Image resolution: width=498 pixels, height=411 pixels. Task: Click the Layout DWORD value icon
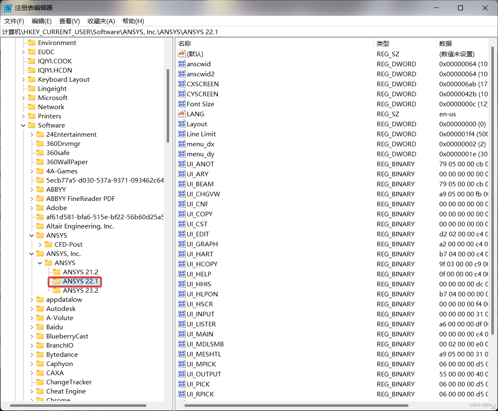(181, 124)
